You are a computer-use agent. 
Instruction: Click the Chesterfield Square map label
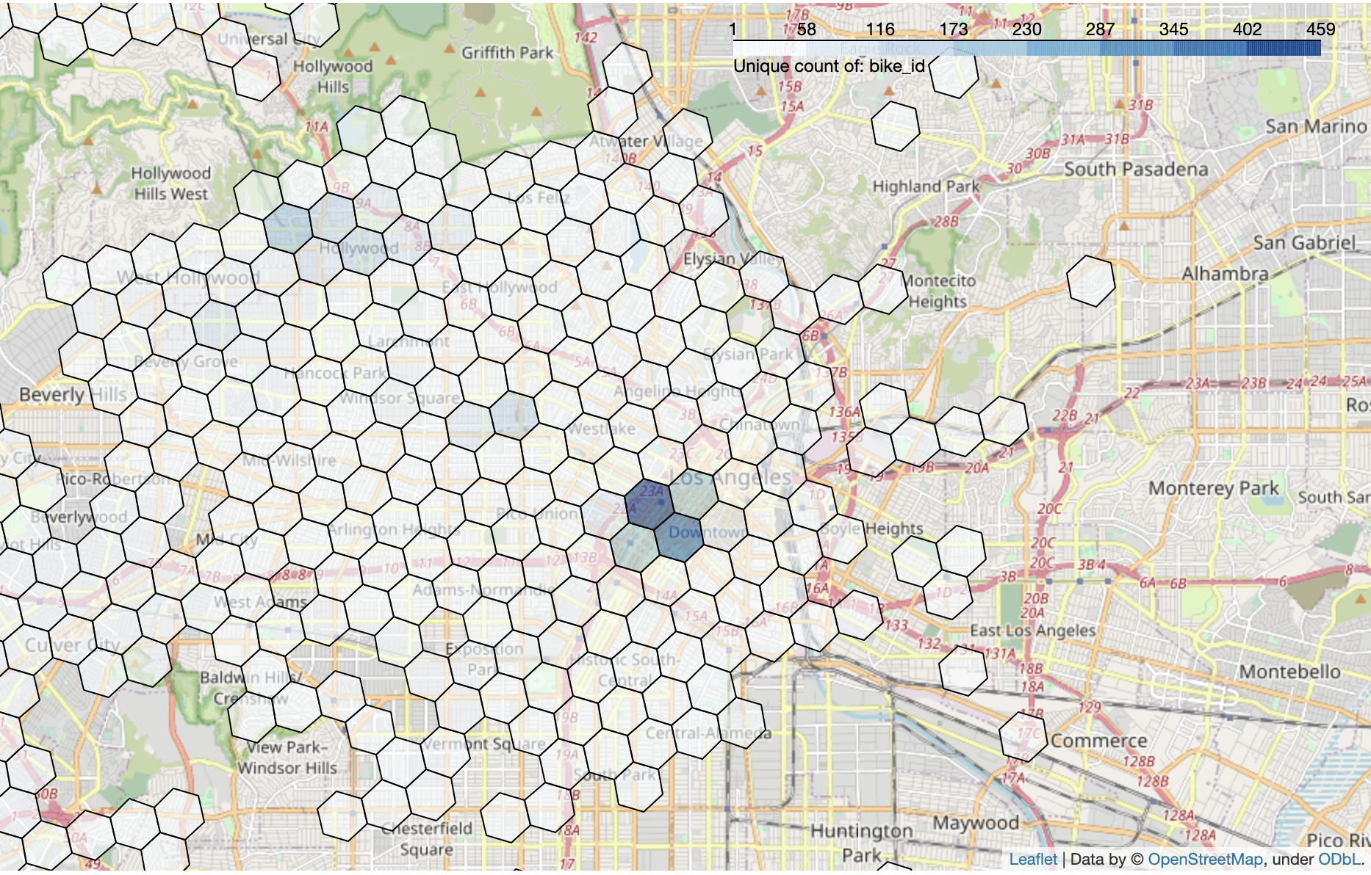coord(427,838)
